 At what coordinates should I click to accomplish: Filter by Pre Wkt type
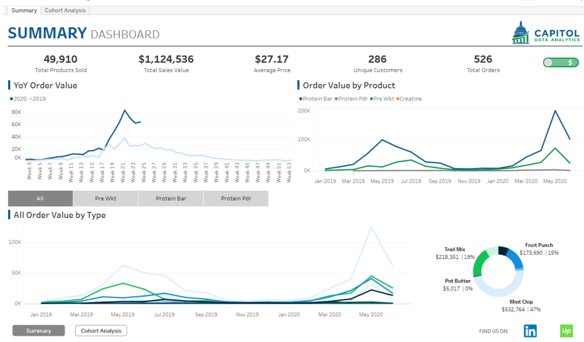pos(106,199)
